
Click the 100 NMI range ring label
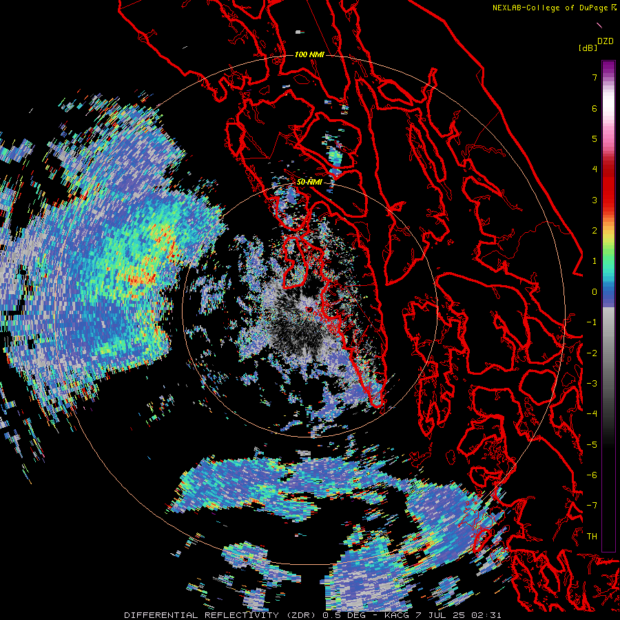(309, 54)
